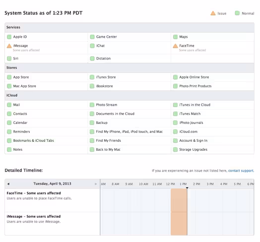The width and height of the screenshot is (260, 242).
Task: Go to next day in timeline
Action: tap(96, 184)
